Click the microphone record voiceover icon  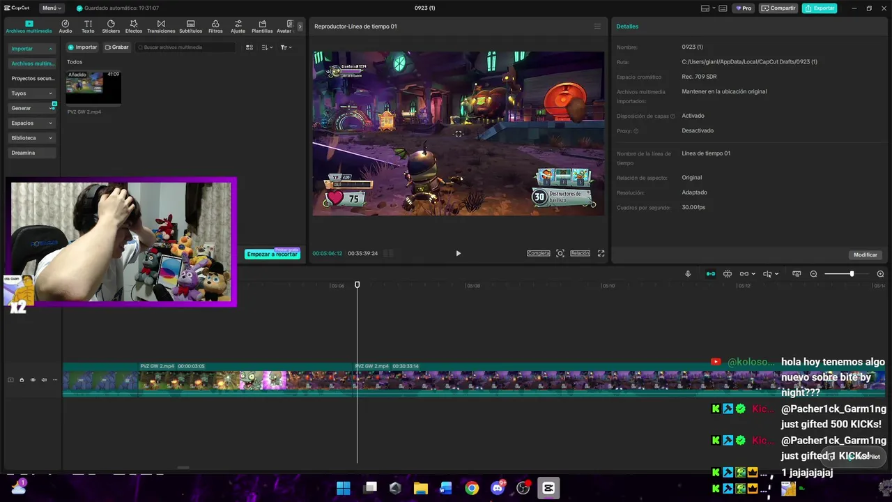click(x=688, y=274)
